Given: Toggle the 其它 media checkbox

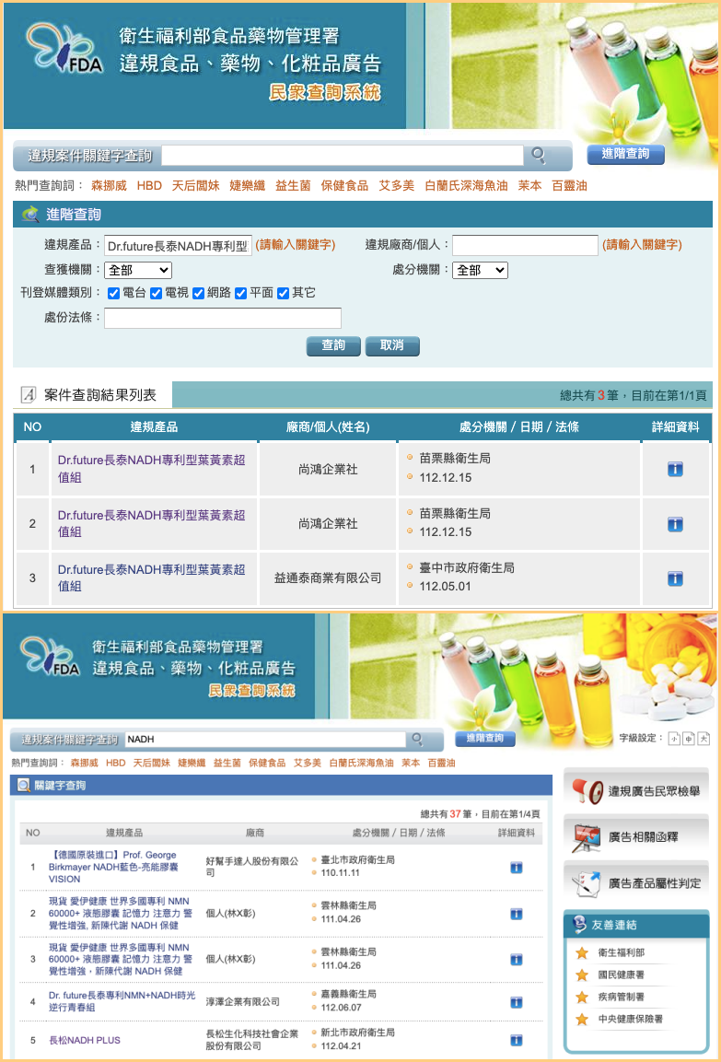Looking at the screenshot, I should (284, 294).
